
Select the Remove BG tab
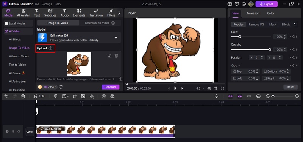(256, 25)
